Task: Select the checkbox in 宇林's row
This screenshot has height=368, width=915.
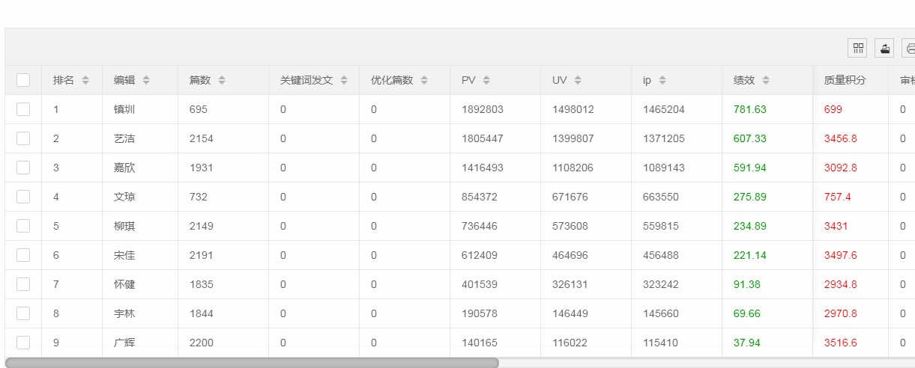Action: click(23, 313)
